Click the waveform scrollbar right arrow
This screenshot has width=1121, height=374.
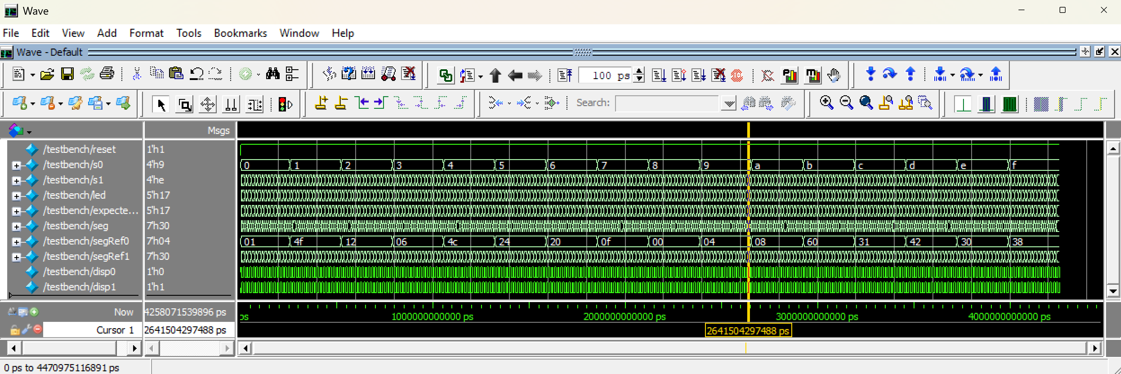point(1095,348)
